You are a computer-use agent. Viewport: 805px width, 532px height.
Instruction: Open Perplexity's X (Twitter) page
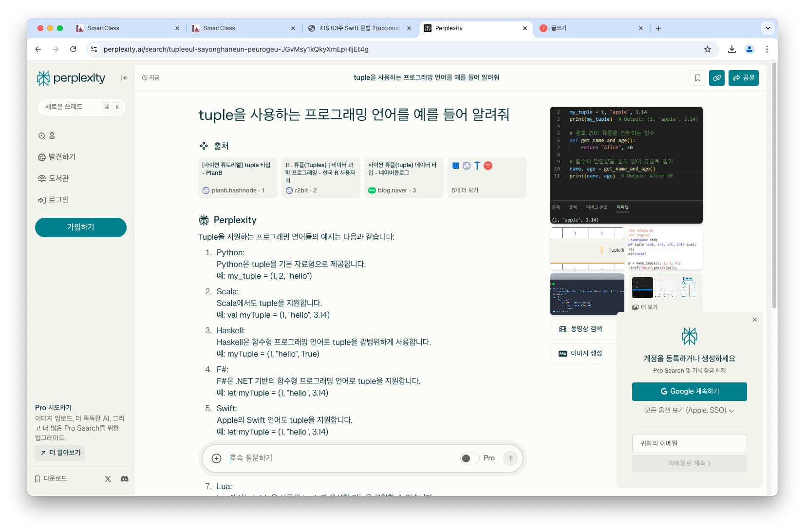(108, 479)
